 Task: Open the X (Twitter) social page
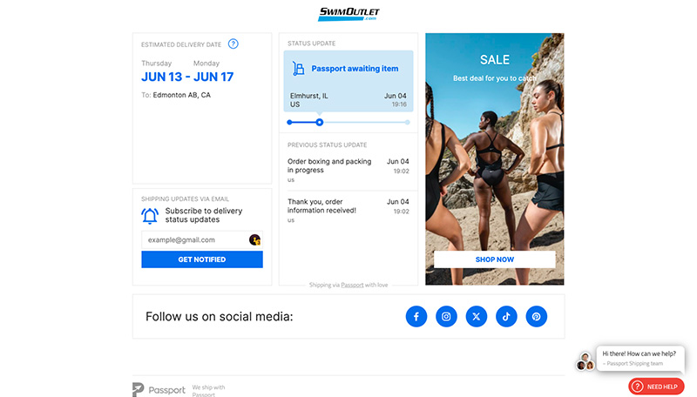pos(476,317)
